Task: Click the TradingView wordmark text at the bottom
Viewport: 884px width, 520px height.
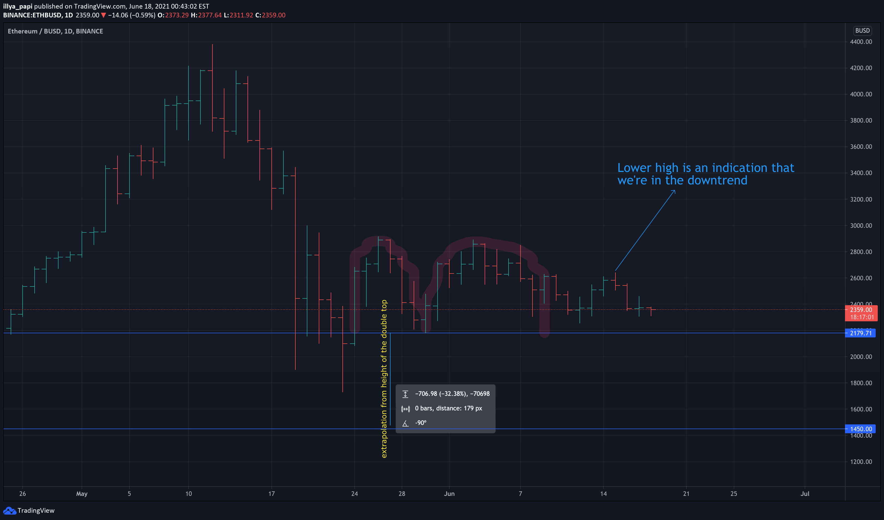Action: pos(36,511)
